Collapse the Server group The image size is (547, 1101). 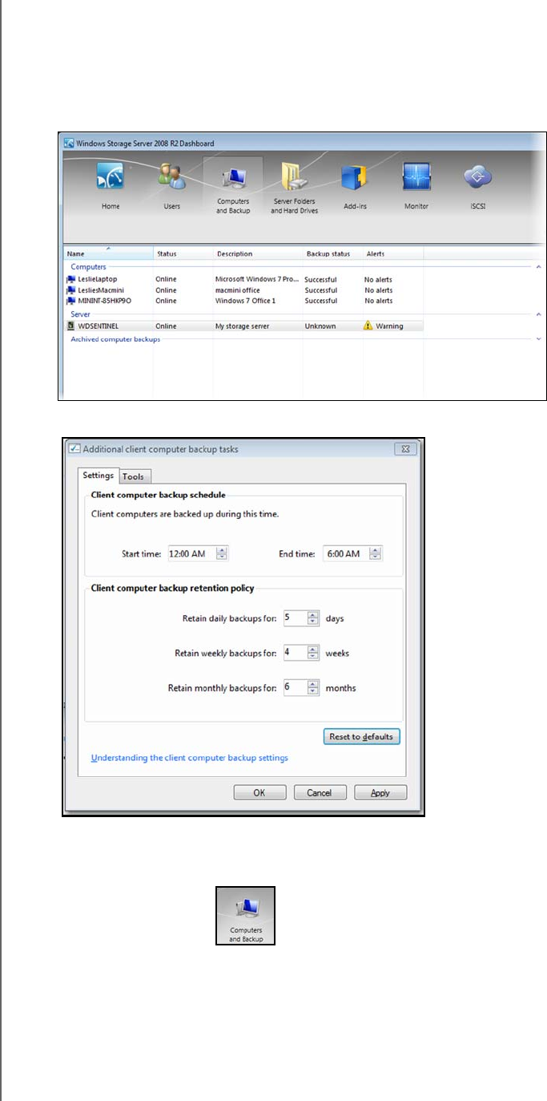coord(538,314)
